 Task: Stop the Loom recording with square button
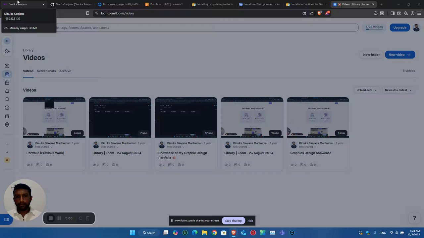coord(51,218)
